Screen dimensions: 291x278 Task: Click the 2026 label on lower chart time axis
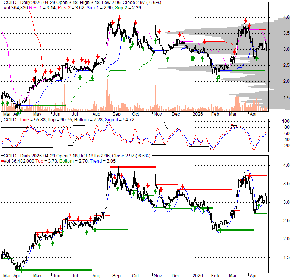[x=198, y=276]
